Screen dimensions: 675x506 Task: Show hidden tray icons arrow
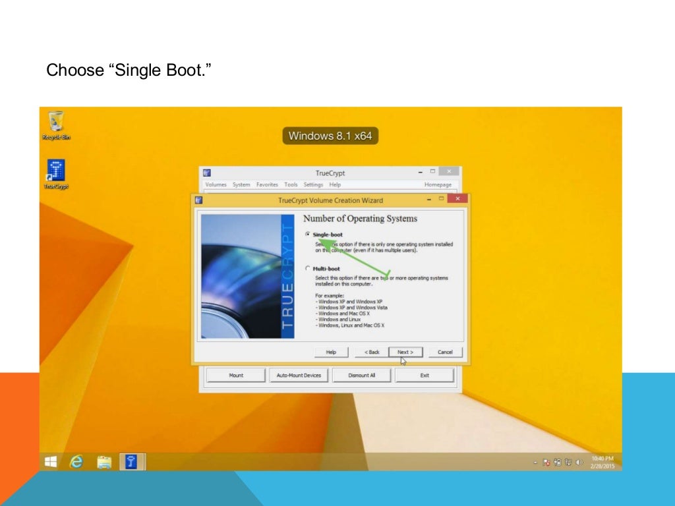[535, 463]
